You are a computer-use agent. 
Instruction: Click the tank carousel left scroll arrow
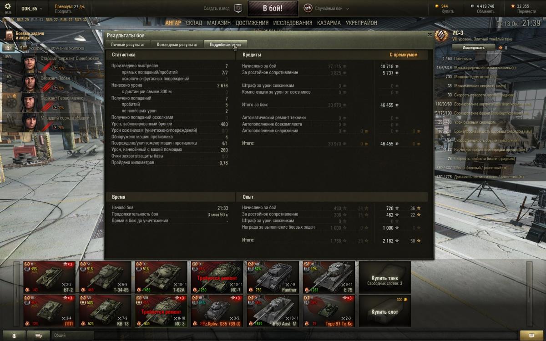coord(17,294)
